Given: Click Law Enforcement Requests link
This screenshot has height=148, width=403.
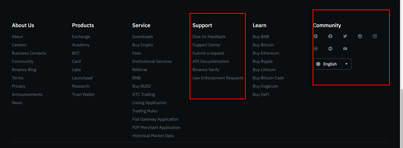Looking at the screenshot, I should coord(218,78).
